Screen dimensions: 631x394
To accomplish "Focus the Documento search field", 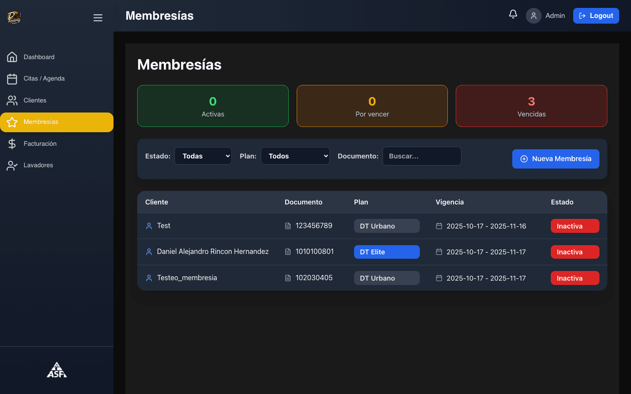I will click(x=422, y=156).
